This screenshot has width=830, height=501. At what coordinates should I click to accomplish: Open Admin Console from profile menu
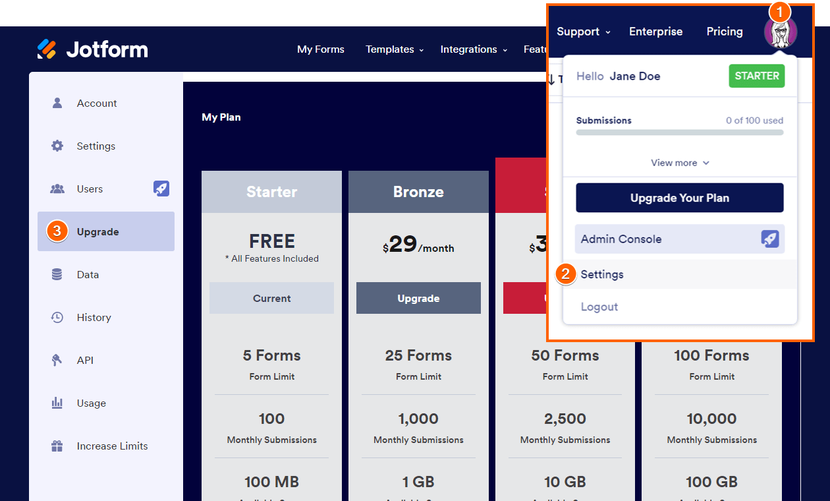pos(680,239)
